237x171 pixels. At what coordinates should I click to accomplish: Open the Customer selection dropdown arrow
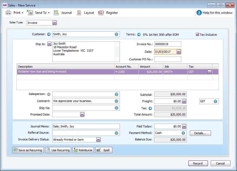(116, 34)
